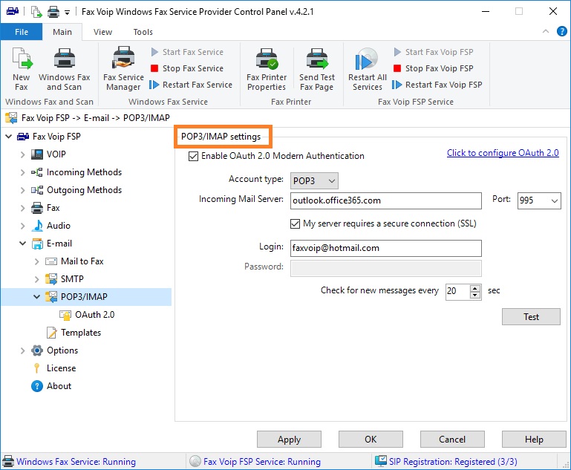This screenshot has width=571, height=470.
Task: Switch to Tools ribbon tab
Action: pos(143,32)
